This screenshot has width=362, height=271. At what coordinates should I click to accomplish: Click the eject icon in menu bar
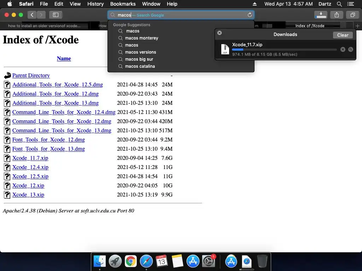tap(255, 4)
